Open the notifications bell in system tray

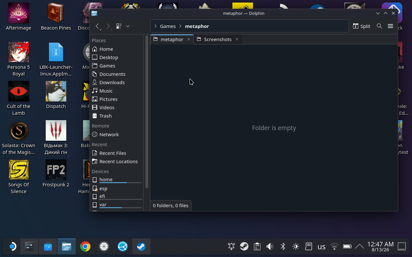pos(231,247)
